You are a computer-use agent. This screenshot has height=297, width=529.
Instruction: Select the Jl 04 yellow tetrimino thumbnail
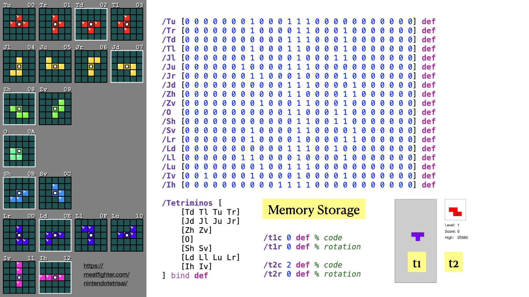[19, 66]
